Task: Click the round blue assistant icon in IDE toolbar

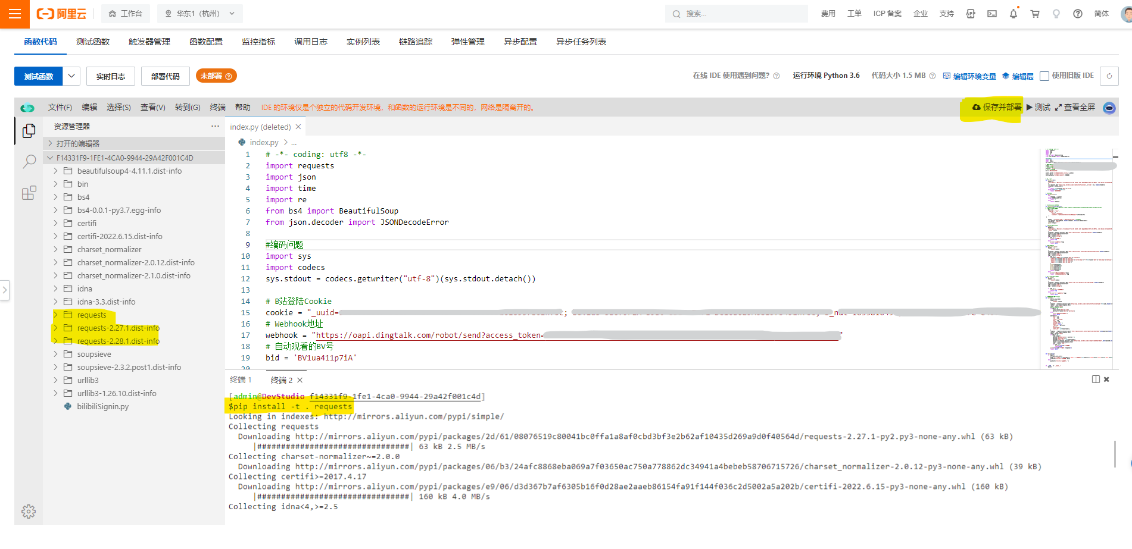Action: click(1109, 108)
